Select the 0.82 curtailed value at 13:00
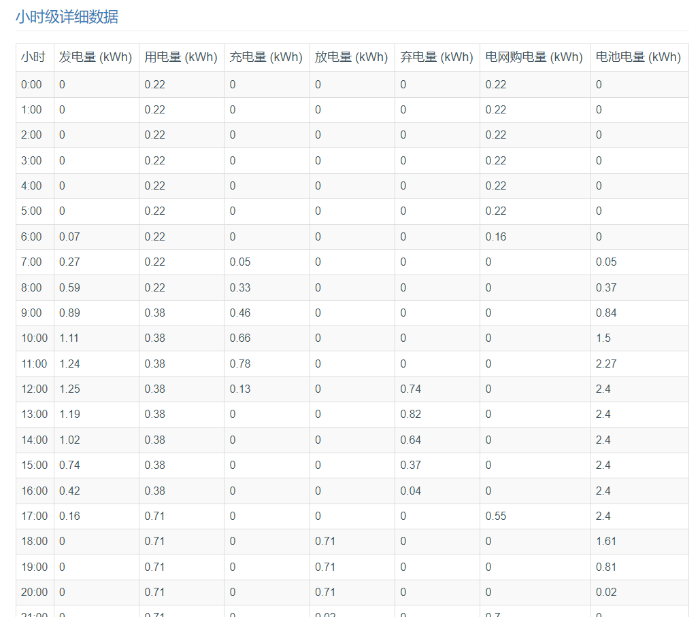This screenshot has height=617, width=700. [x=410, y=414]
